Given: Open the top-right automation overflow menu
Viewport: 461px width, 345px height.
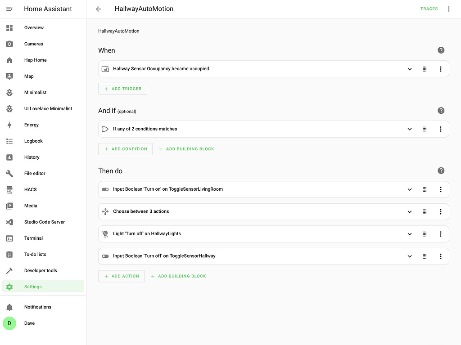Looking at the screenshot, I should pyautogui.click(x=448, y=9).
